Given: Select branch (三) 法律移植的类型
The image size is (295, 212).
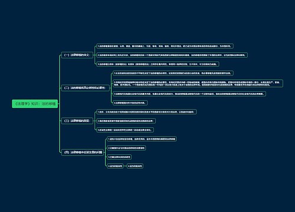Looking at the screenshot, I should tap(77, 121).
